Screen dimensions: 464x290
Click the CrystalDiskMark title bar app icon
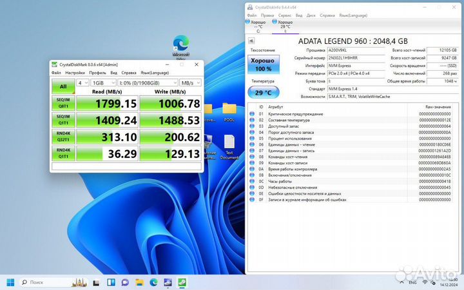coord(54,64)
